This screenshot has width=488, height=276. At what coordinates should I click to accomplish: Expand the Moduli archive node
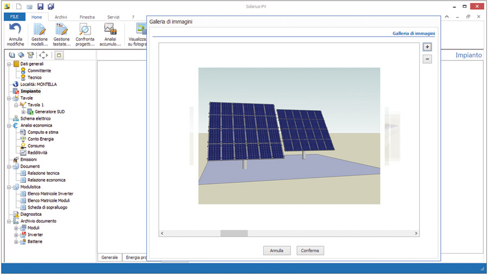tap(16, 228)
